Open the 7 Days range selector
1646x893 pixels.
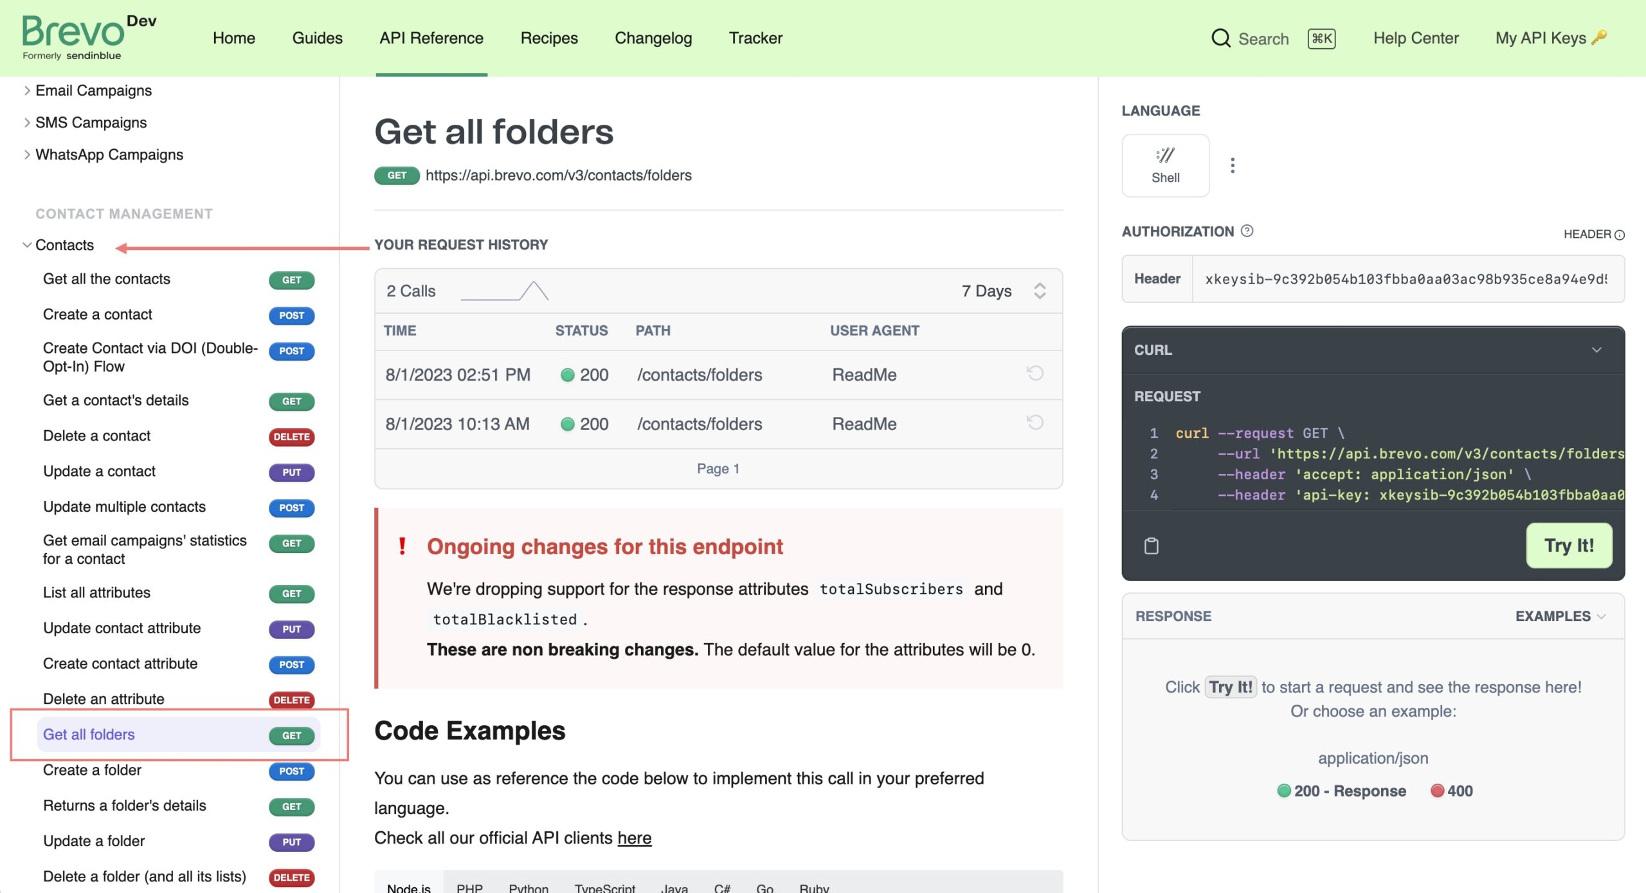pos(1002,291)
